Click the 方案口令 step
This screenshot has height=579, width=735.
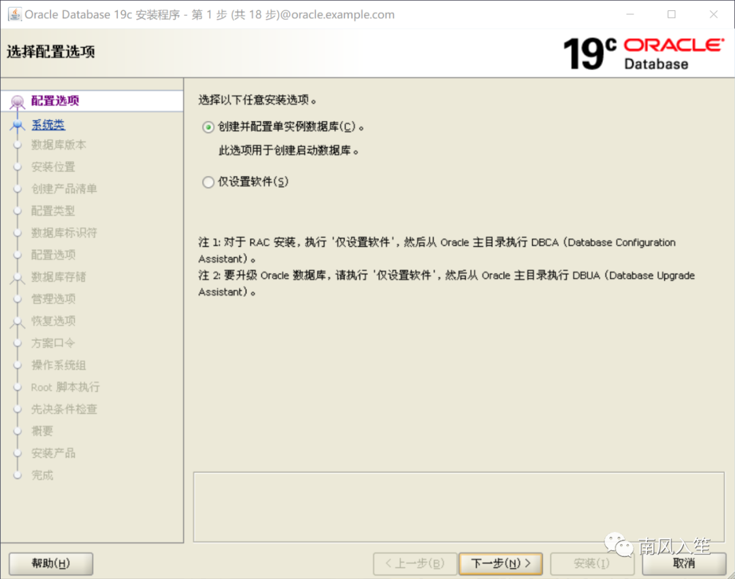point(53,343)
